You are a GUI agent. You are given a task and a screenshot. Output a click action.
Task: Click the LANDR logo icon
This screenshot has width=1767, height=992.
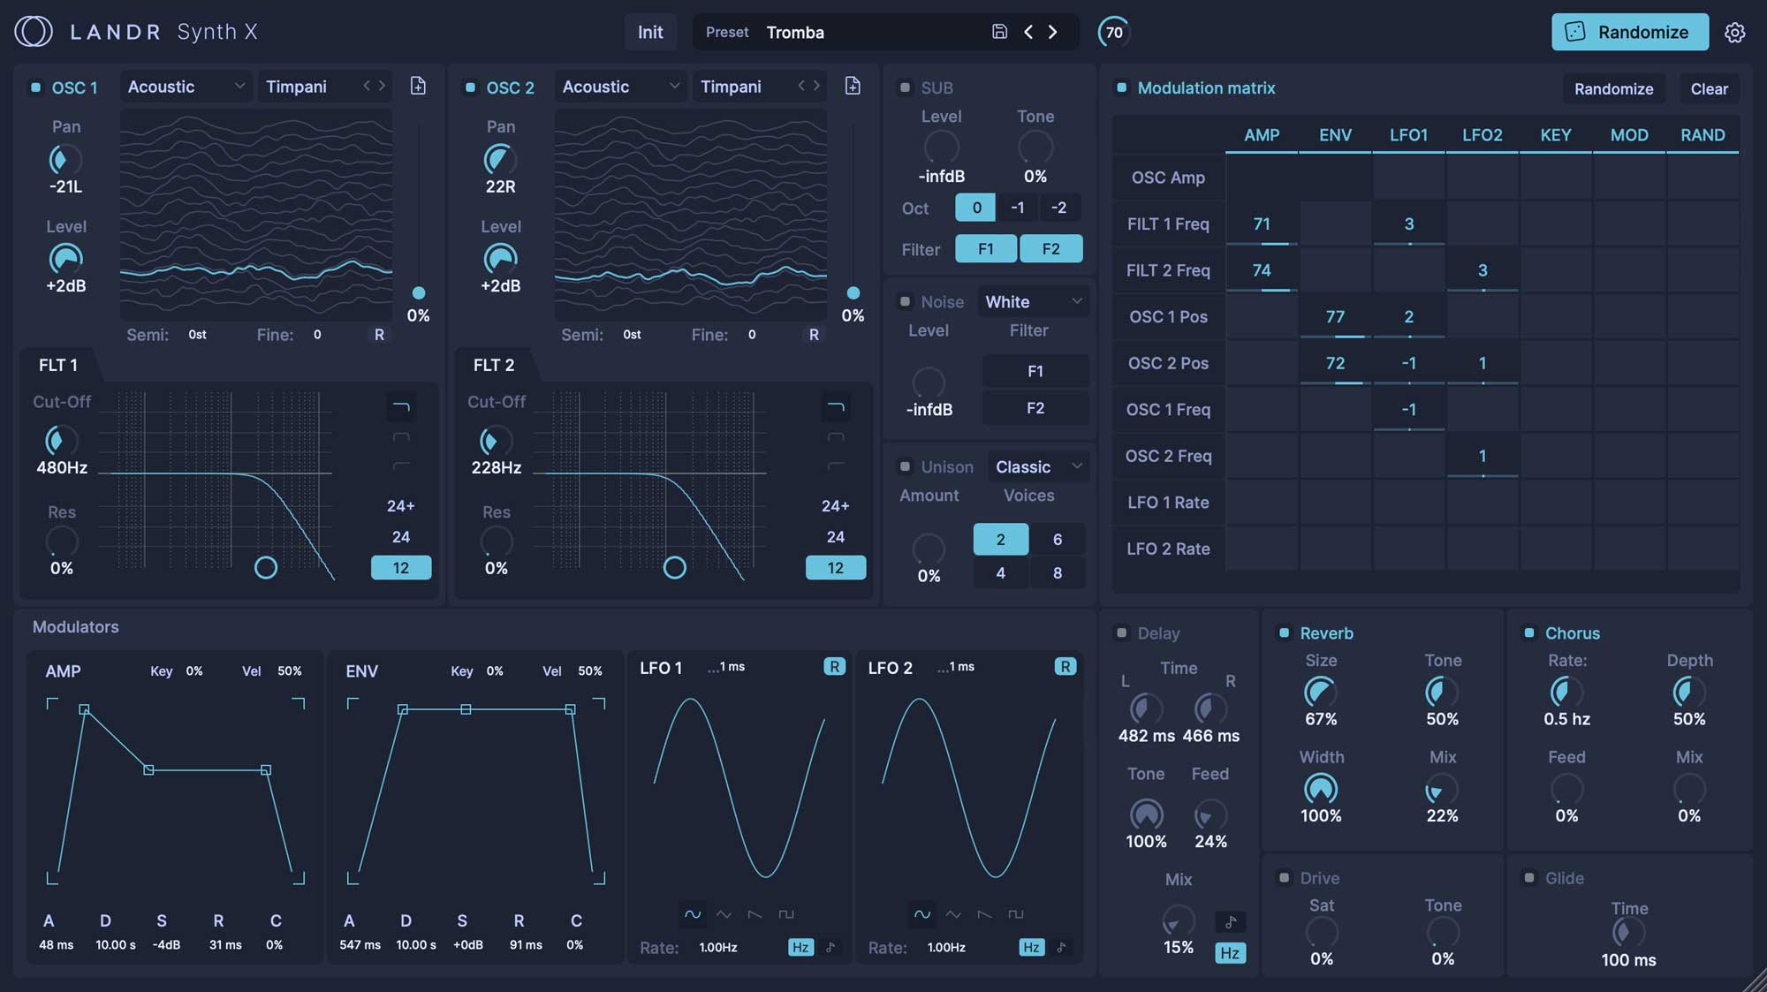click(x=34, y=32)
